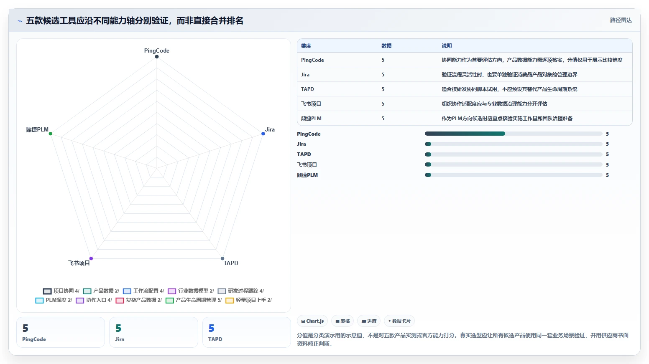
Task: Click the Chart.js tag icon
Action: 303,321
